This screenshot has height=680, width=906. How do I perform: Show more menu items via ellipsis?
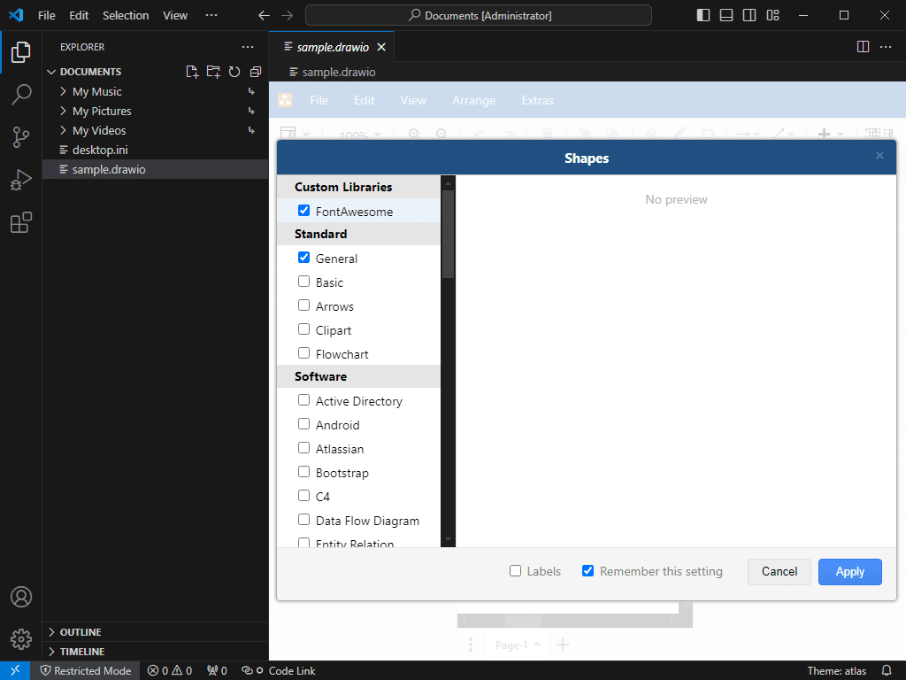coord(211,16)
